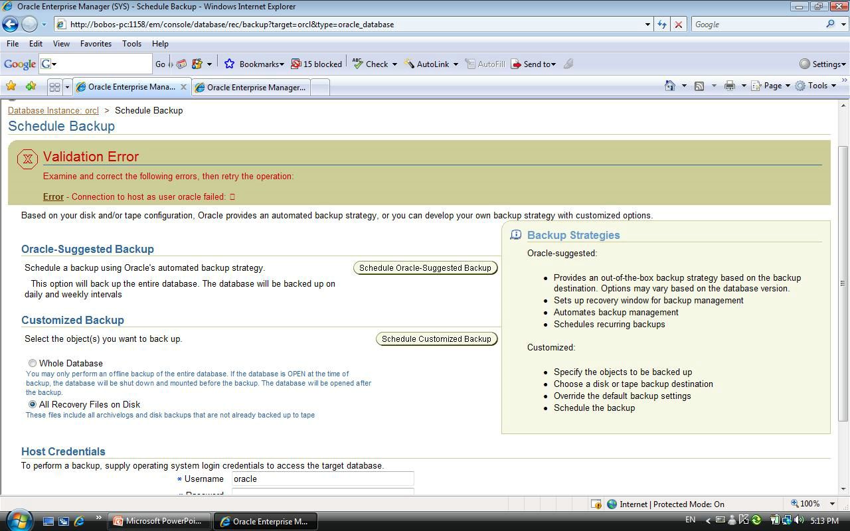Image resolution: width=850 pixels, height=531 pixels.
Task: Select All Recovery Files on Disk option
Action: pyautogui.click(x=32, y=404)
